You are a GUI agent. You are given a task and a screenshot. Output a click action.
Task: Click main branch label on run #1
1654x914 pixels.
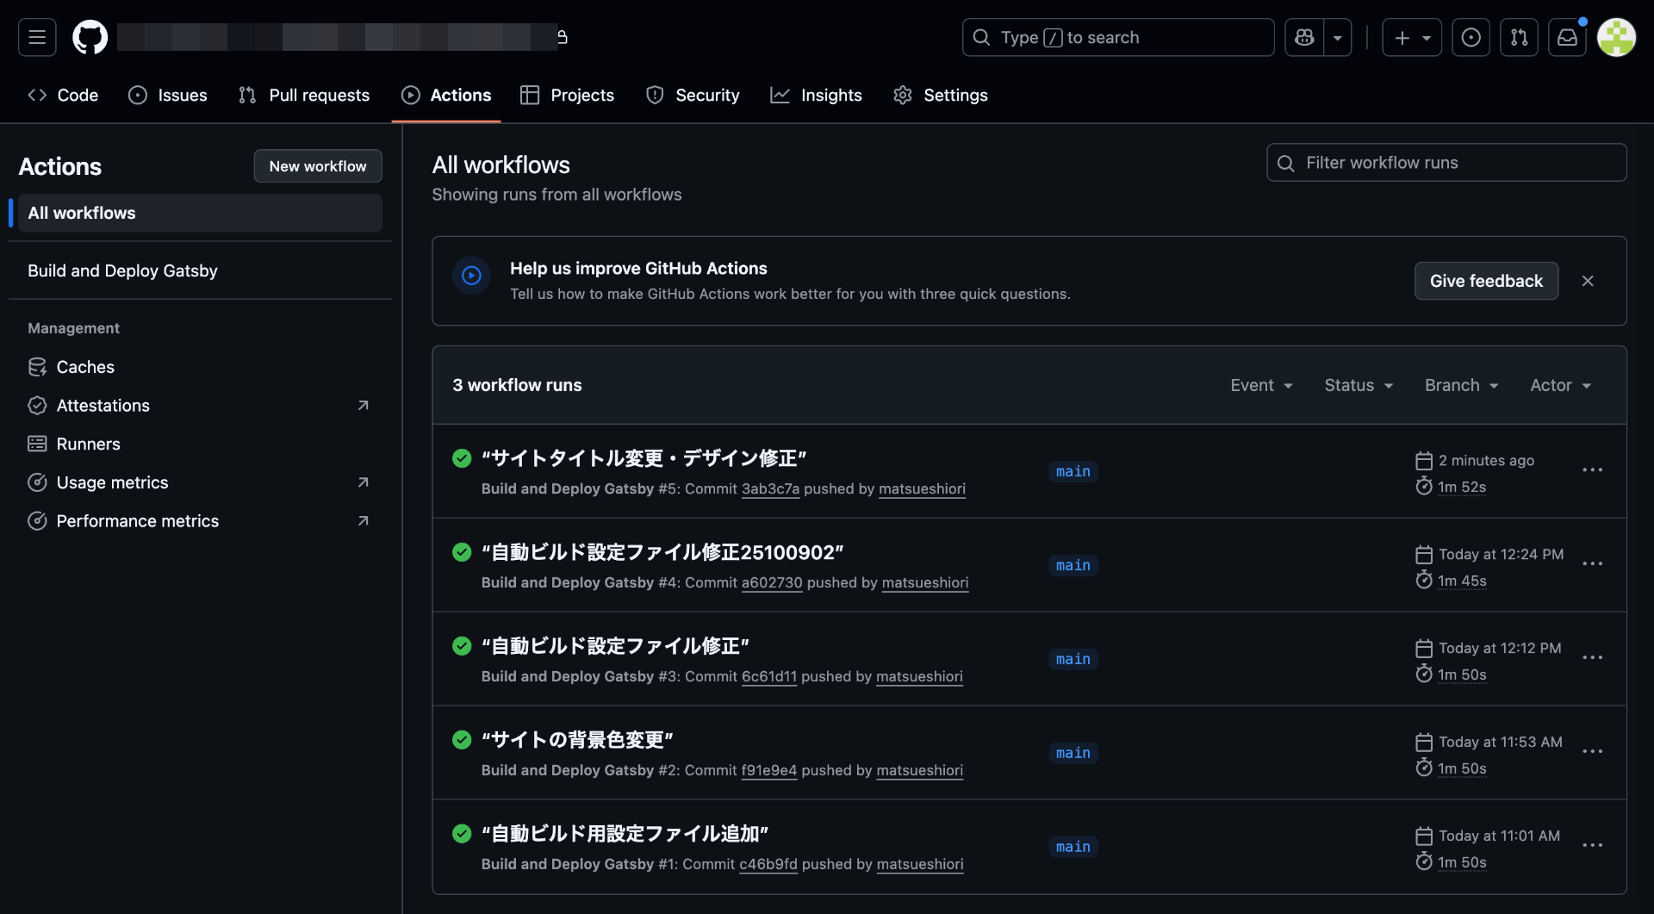click(x=1073, y=847)
